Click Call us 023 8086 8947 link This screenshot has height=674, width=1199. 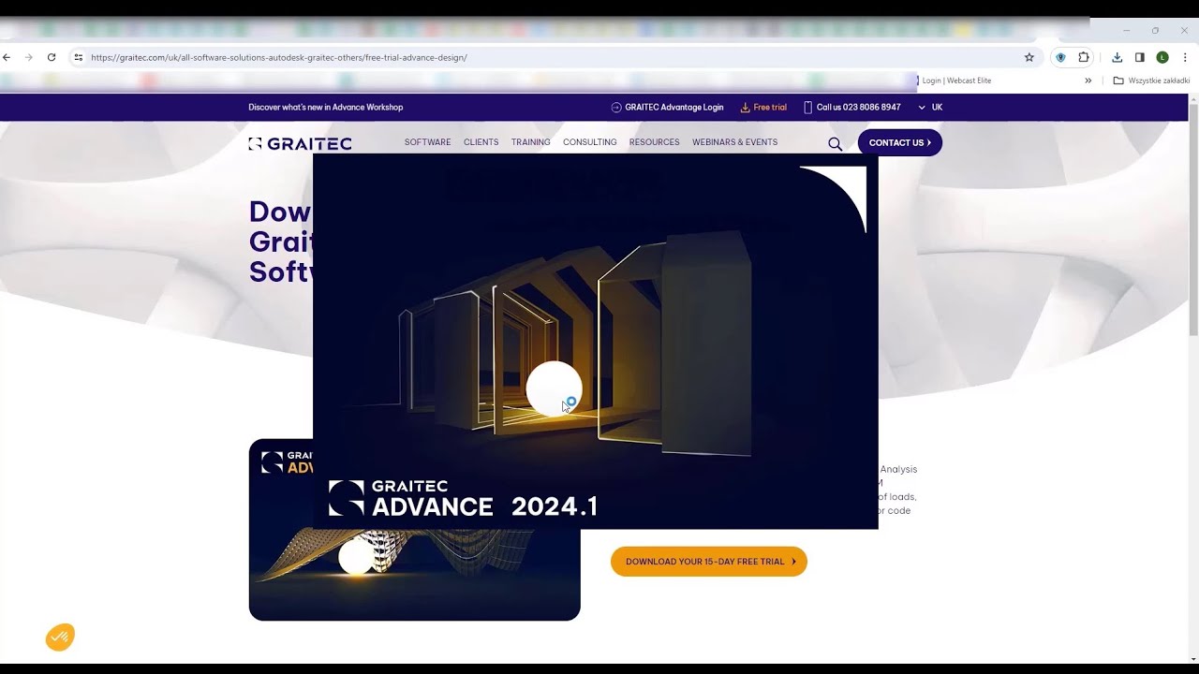[852, 107]
